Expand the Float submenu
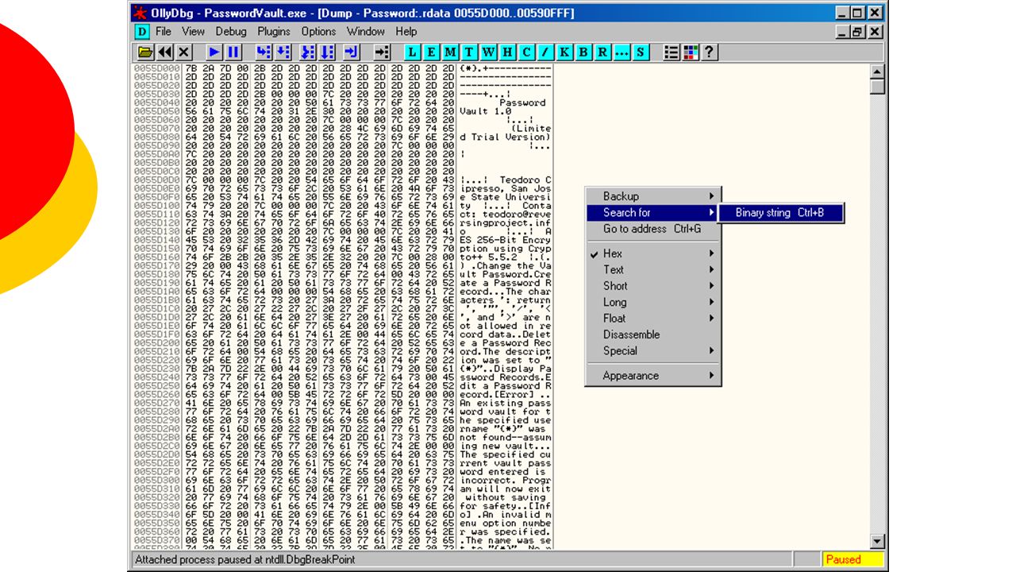This screenshot has width=1016, height=572. (652, 318)
